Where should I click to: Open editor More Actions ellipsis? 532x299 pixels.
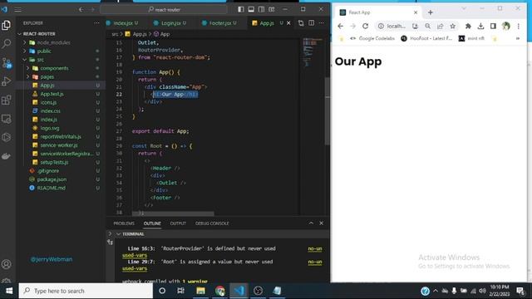click(322, 22)
